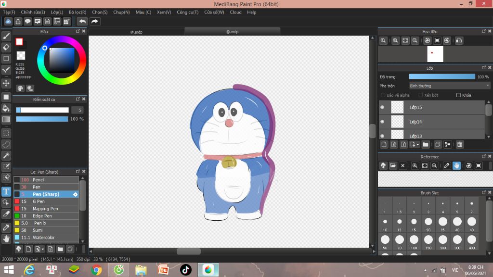This screenshot has width=493, height=277.
Task: Enable the Bảo vệ alpha checkbox
Action: click(383, 95)
